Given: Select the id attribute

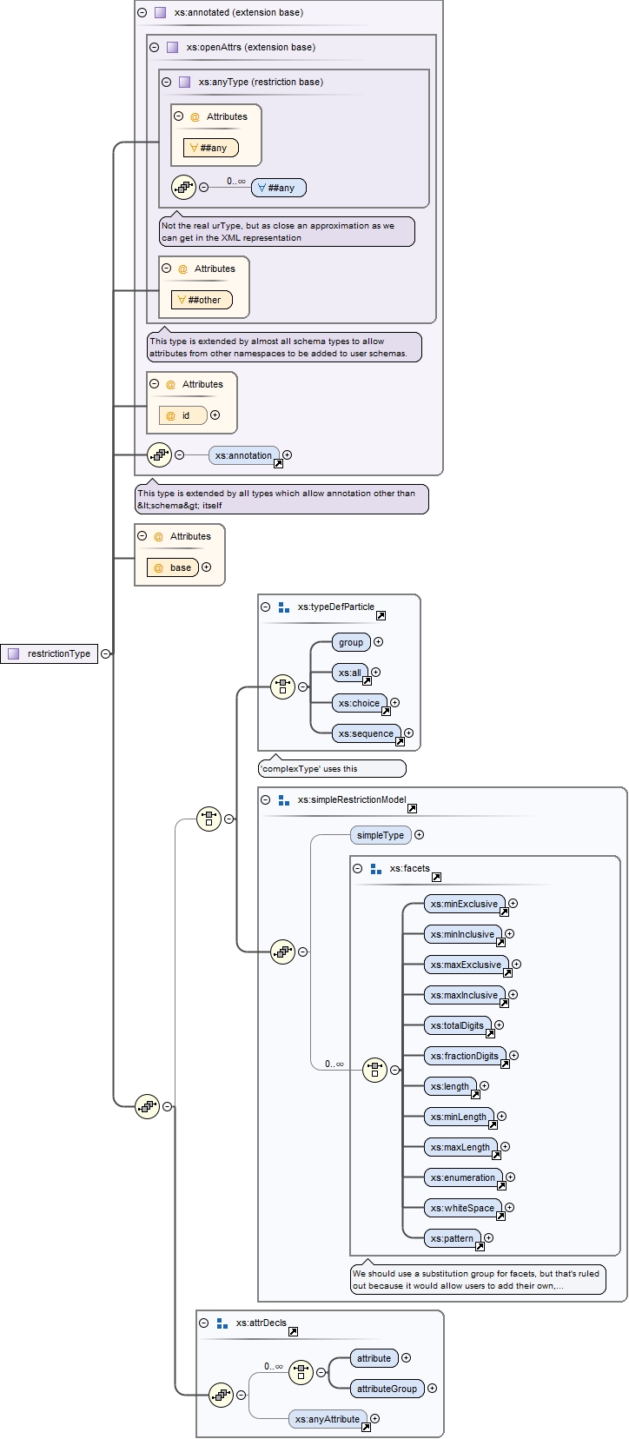Looking at the screenshot, I should coord(183,415).
